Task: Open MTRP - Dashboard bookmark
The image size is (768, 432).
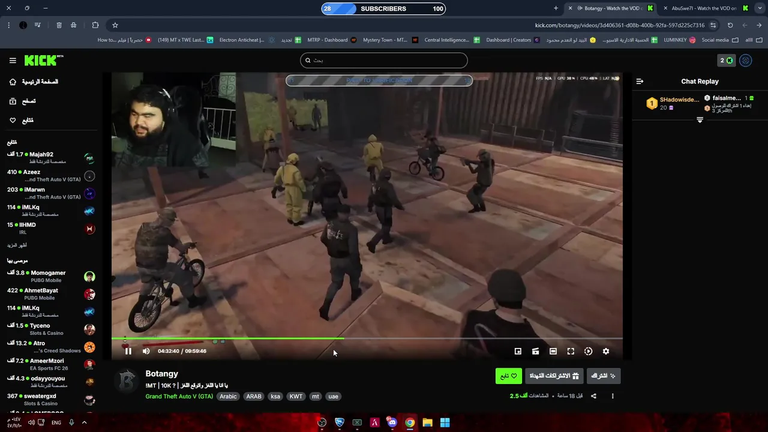Action: (332, 40)
